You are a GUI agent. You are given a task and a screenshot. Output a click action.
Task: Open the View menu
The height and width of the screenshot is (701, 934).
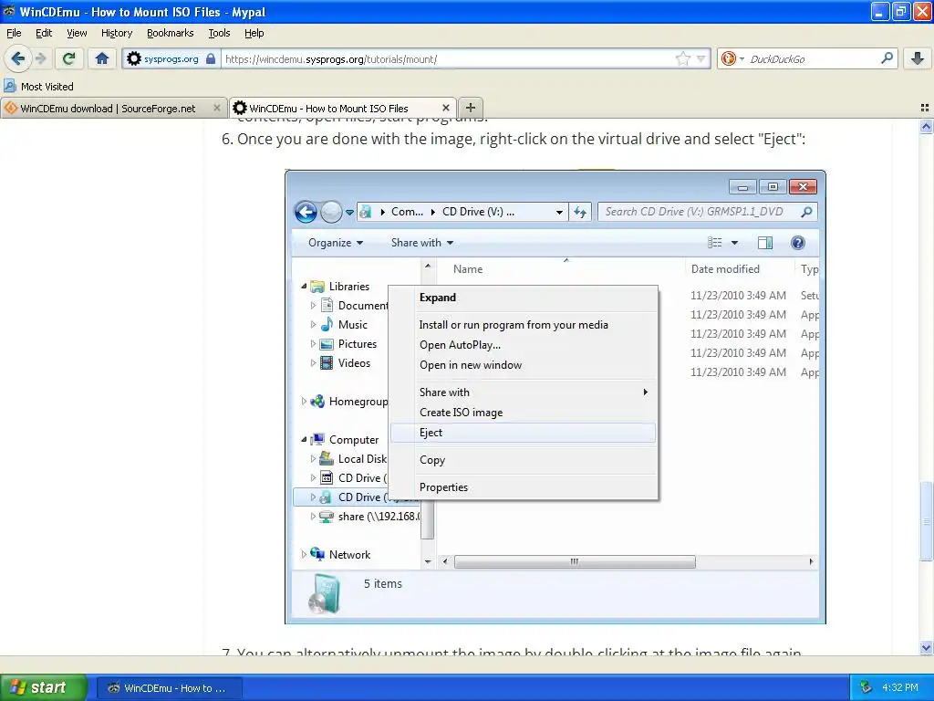tap(77, 33)
